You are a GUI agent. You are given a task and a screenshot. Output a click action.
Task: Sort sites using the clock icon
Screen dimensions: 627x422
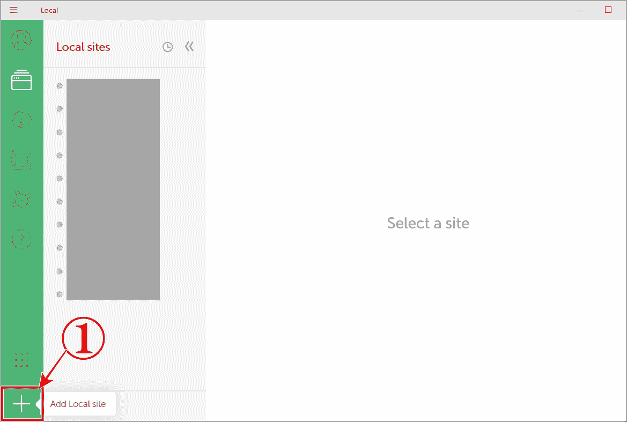point(167,47)
